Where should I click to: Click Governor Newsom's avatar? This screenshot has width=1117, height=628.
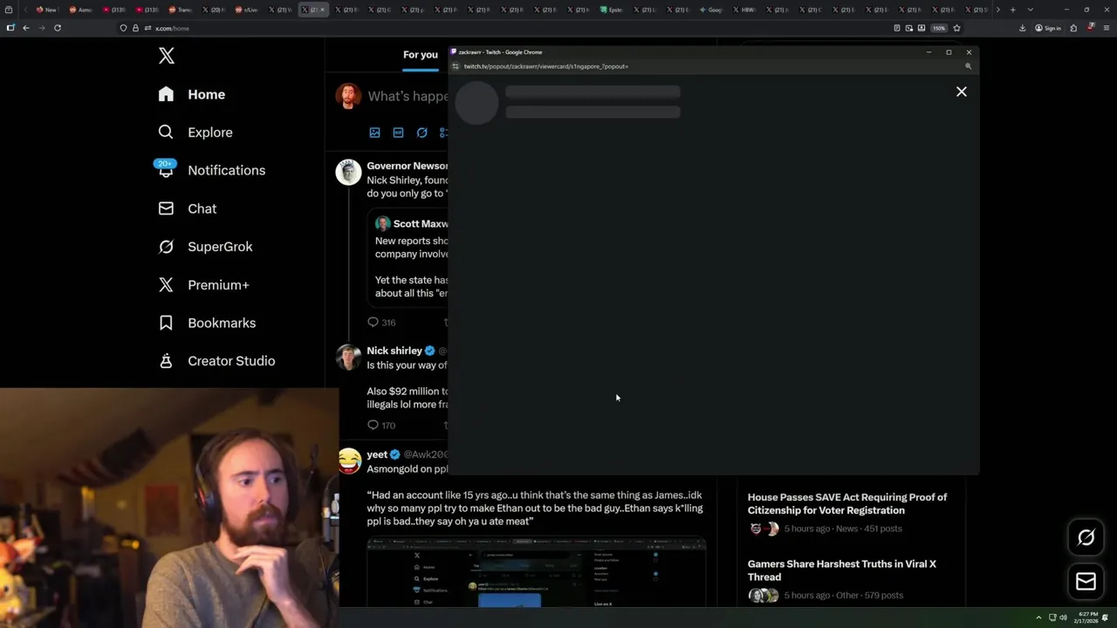pos(348,172)
